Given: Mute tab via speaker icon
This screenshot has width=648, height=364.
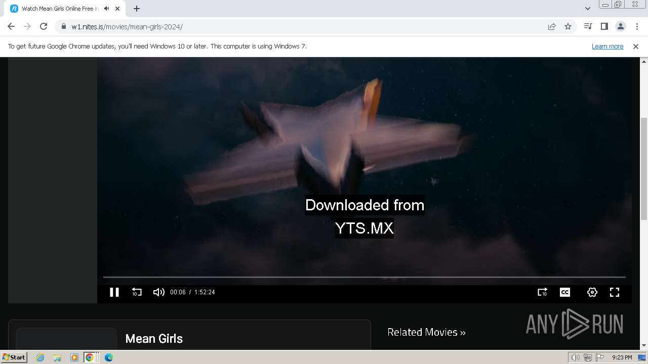Looking at the screenshot, I should (107, 9).
